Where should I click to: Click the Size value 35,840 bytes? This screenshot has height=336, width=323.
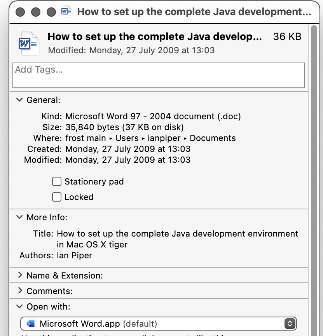(124, 127)
